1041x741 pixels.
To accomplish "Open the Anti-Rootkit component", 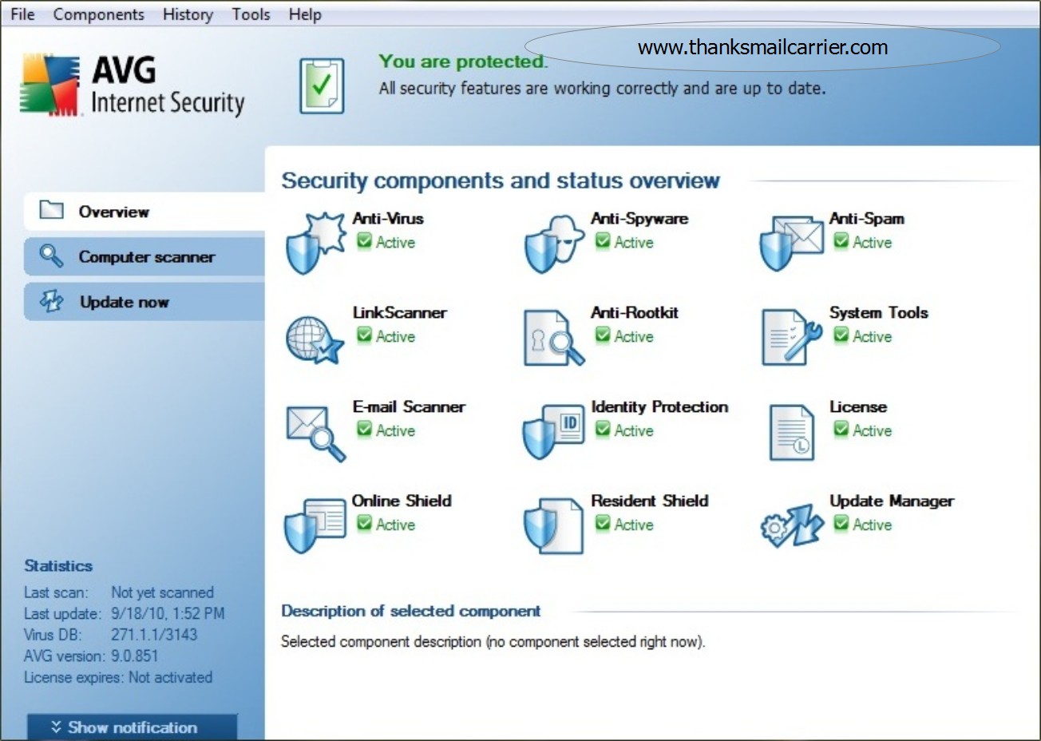I will click(x=554, y=338).
